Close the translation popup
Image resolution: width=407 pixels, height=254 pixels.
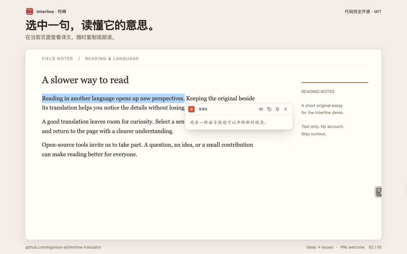tap(286, 109)
